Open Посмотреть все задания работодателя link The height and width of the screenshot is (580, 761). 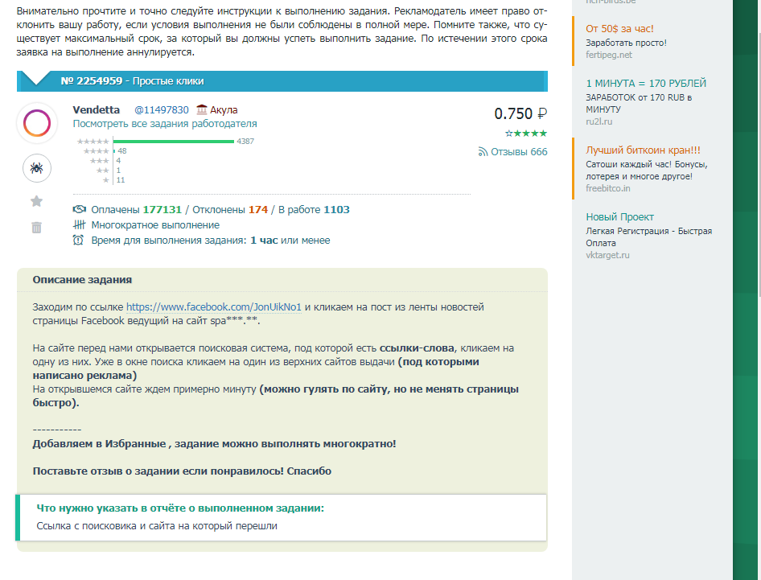(165, 124)
